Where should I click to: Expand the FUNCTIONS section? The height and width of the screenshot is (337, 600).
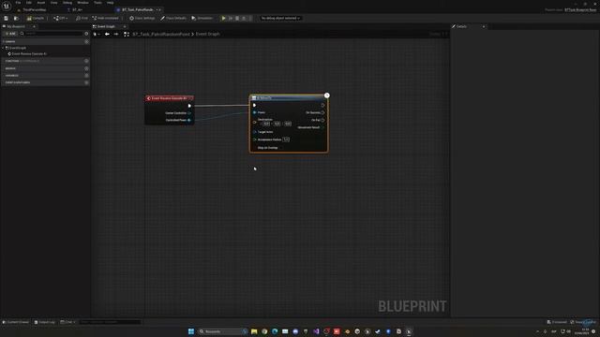pos(12,61)
